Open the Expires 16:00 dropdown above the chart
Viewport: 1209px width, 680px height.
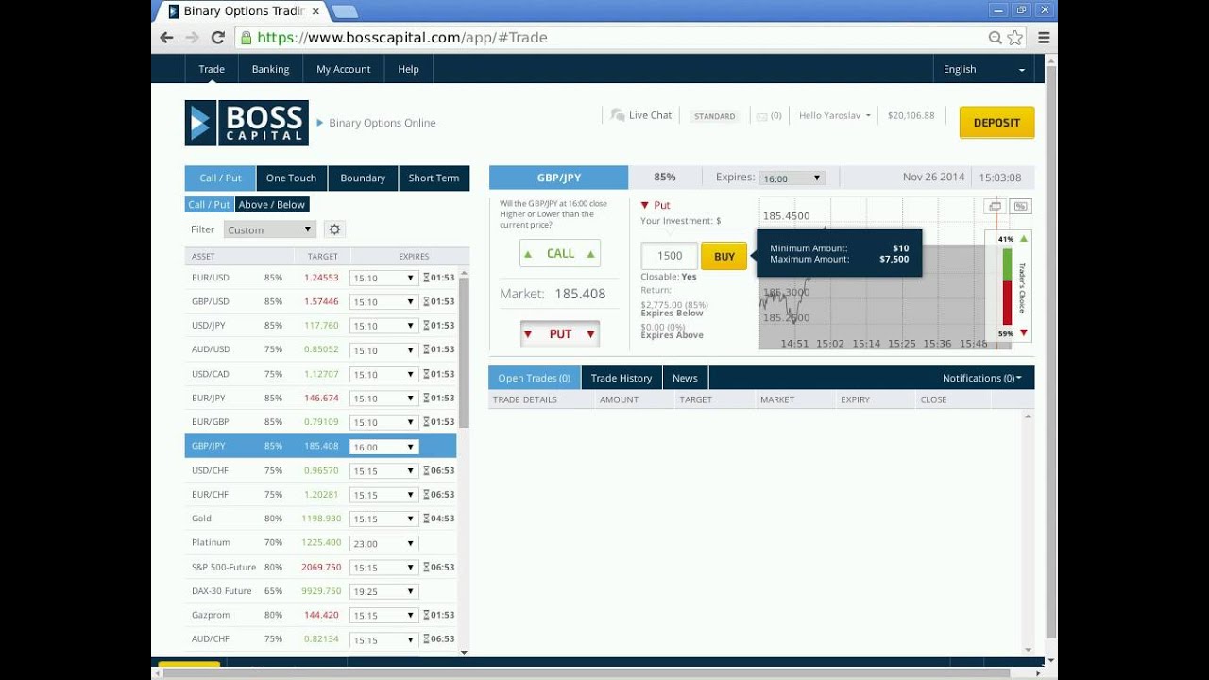(x=792, y=178)
